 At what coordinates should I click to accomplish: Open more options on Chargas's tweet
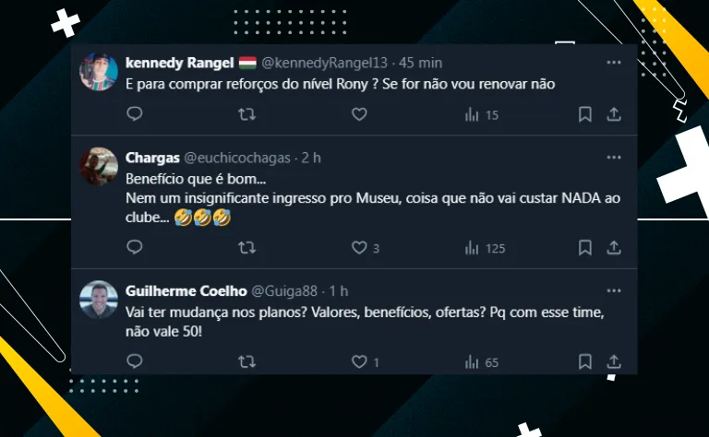(613, 158)
